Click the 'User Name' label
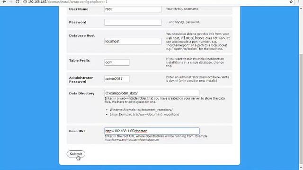The height and width of the screenshot is (170, 303). pos(79,9)
